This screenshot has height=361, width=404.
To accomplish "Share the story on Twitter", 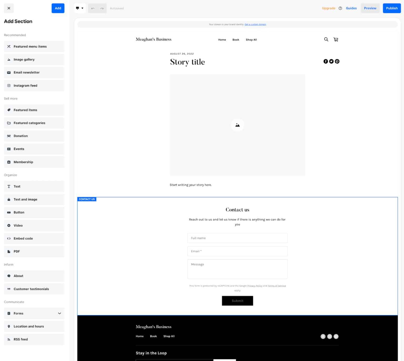I will (331, 61).
